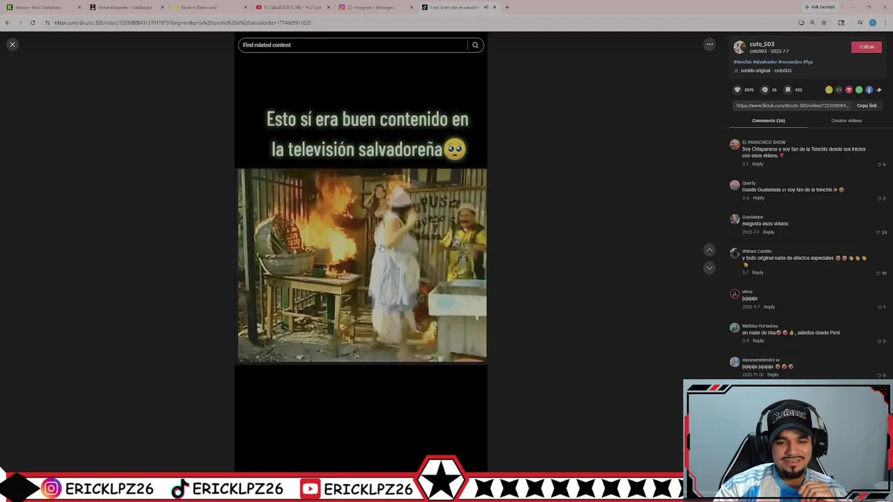Like Querty comment heart
The height and width of the screenshot is (502, 893).
coord(879,199)
